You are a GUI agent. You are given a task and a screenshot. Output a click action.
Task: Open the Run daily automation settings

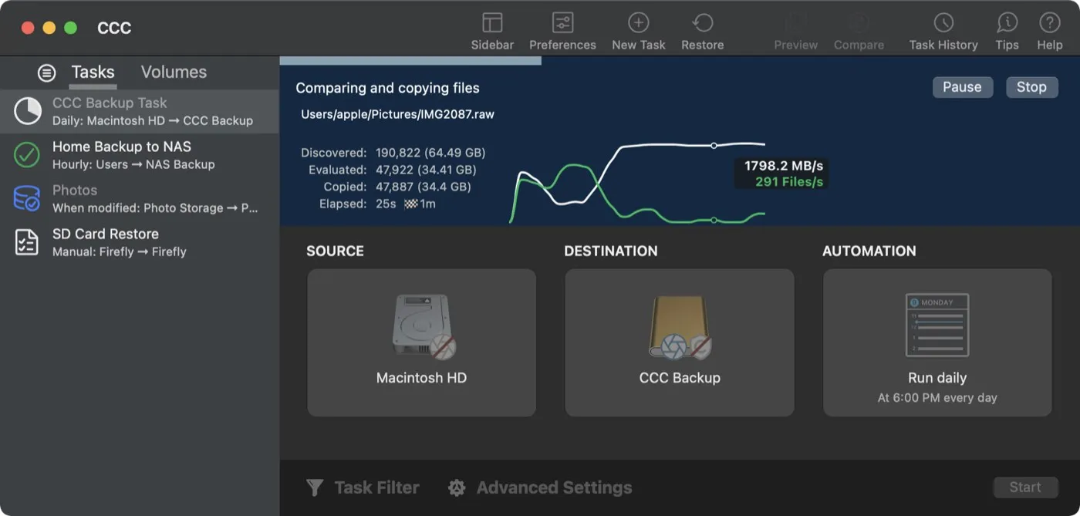coord(937,343)
